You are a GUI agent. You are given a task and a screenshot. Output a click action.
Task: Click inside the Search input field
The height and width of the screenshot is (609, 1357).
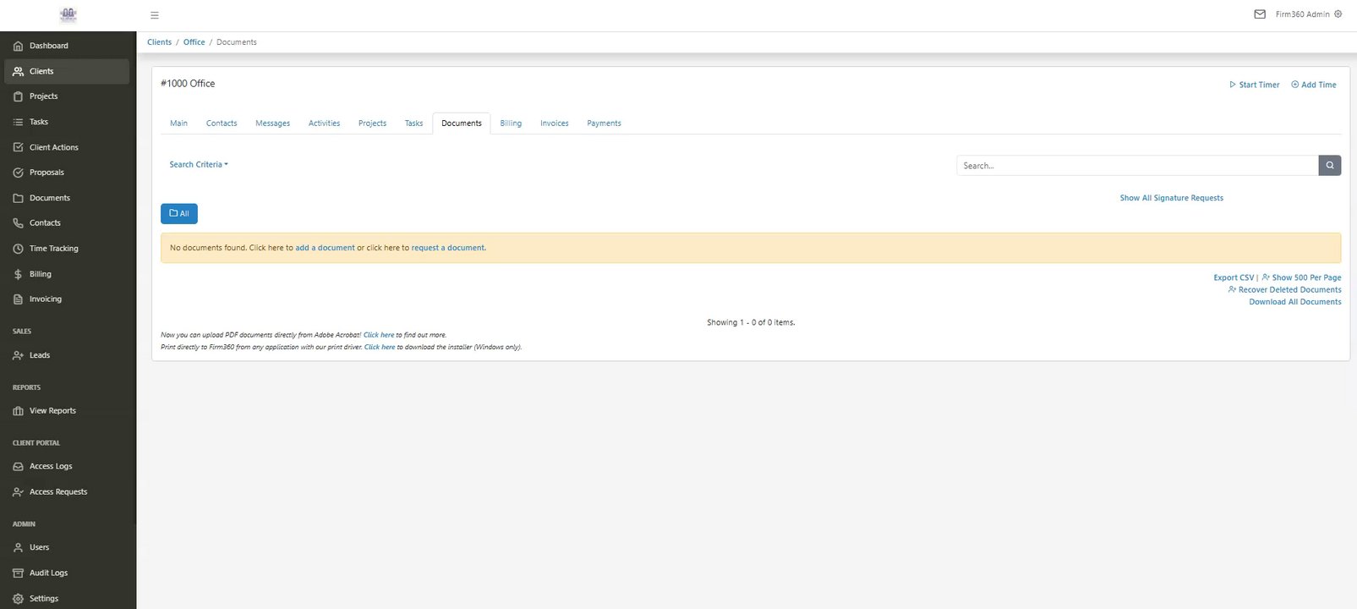[x=1137, y=166]
